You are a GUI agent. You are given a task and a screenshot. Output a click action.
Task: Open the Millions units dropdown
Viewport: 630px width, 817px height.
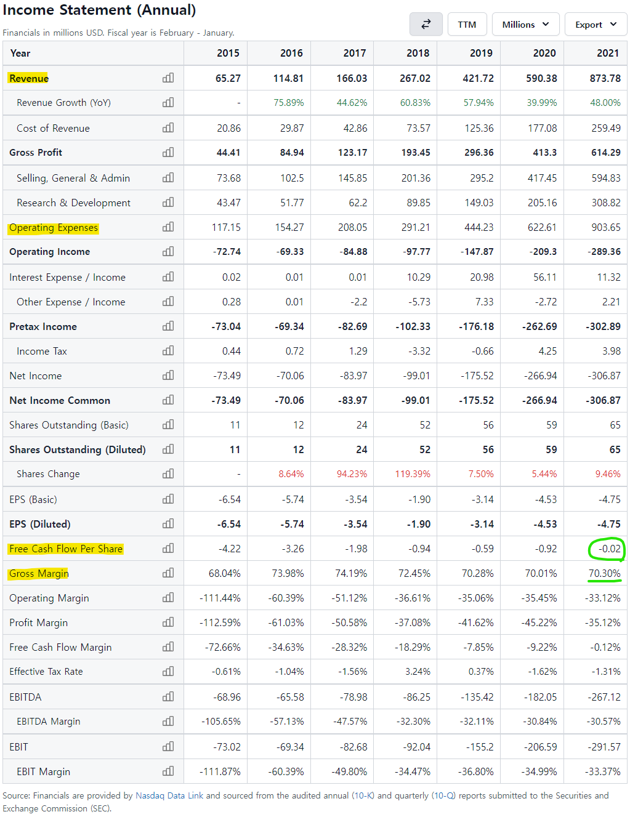(526, 24)
